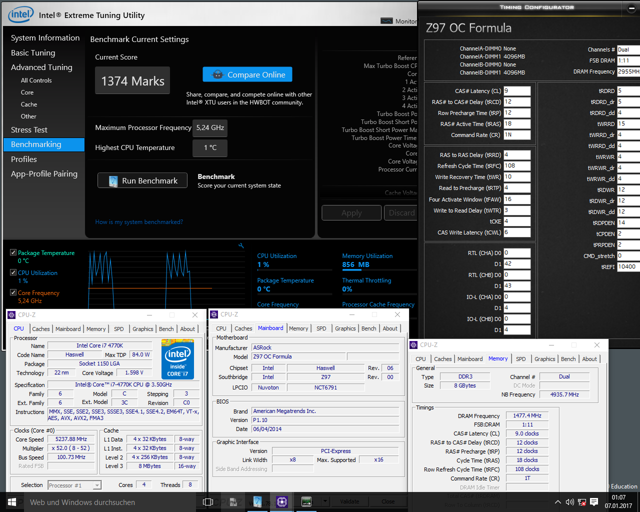Open Task View on the taskbar
640x512 pixels.
(x=208, y=502)
